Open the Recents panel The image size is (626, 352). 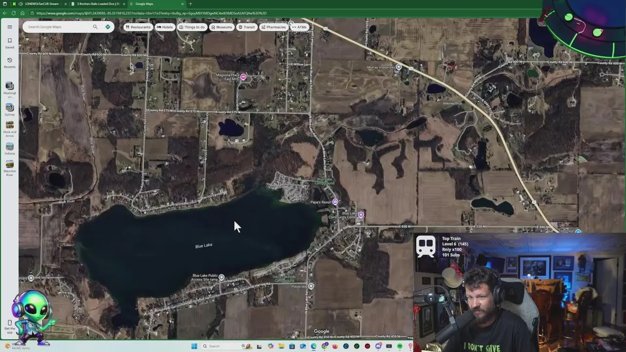point(9,62)
